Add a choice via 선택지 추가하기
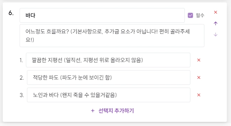The width and height of the screenshot is (231, 126). pos(112,111)
